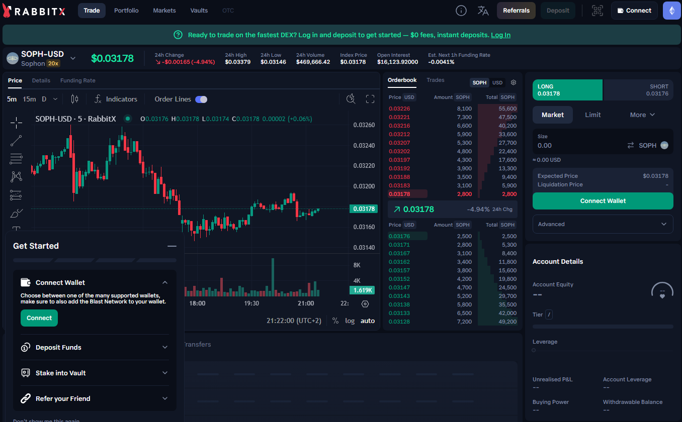Click the account health gauge icon

(x=662, y=291)
